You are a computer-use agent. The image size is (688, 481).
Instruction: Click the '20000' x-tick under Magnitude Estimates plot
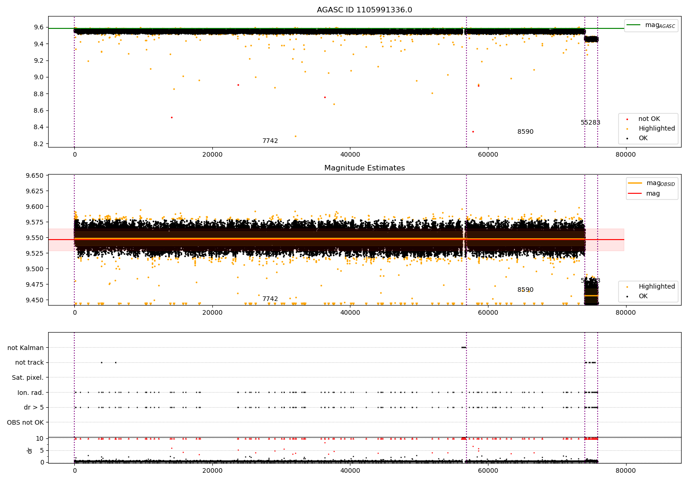tap(212, 313)
